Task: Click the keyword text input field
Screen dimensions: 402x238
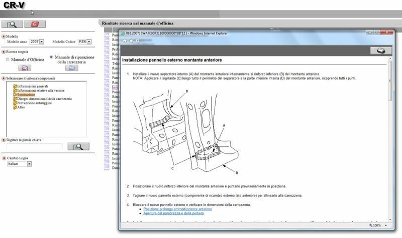Action: coord(34,146)
